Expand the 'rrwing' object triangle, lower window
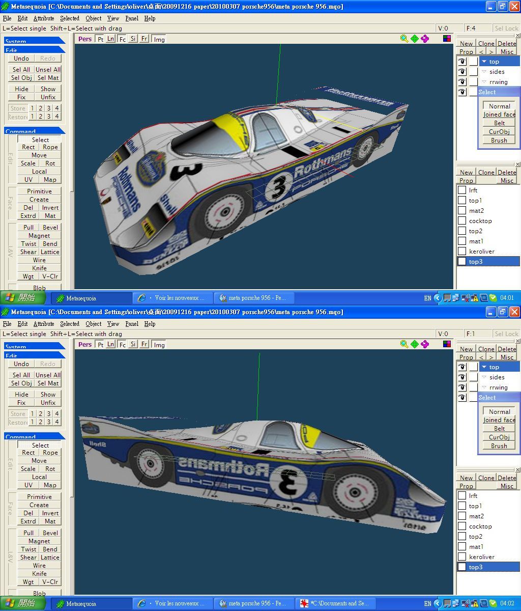This screenshot has width=521, height=611. pos(484,387)
